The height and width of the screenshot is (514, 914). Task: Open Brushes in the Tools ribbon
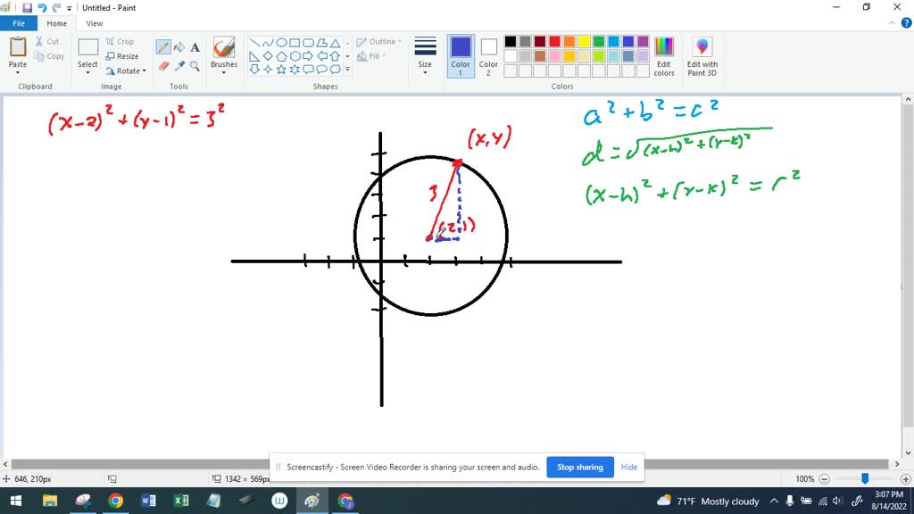223,55
